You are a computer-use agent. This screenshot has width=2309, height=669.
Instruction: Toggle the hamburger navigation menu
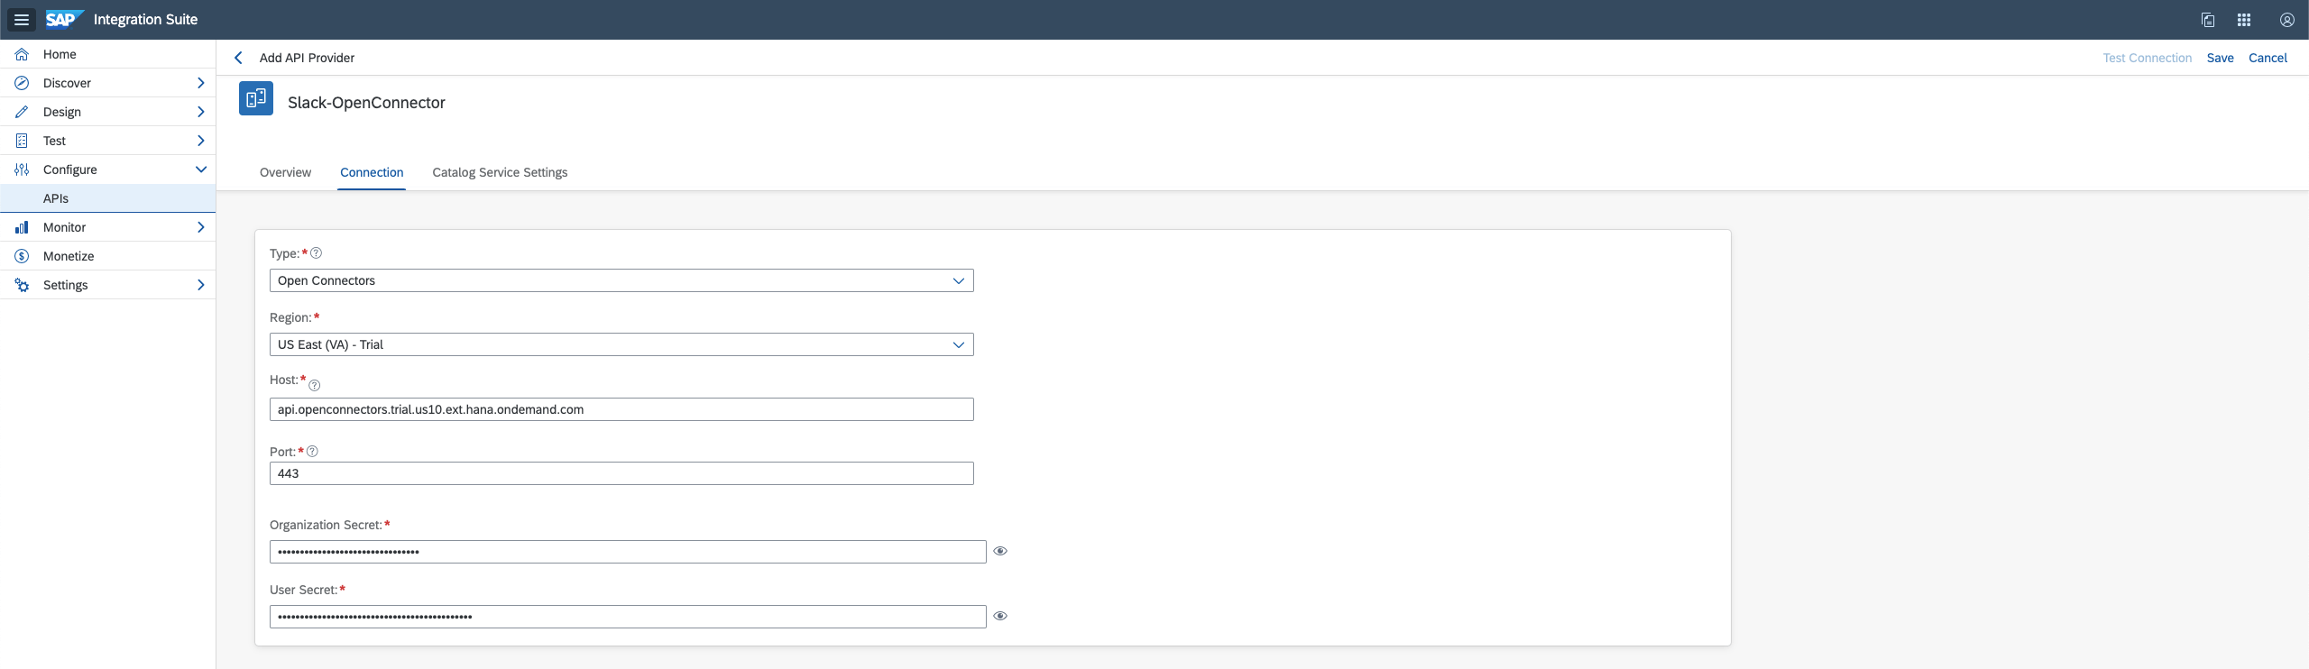coord(22,20)
